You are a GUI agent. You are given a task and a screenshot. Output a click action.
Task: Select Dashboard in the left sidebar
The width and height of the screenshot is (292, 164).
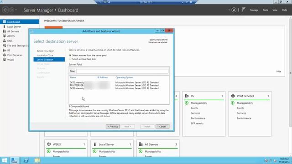(20, 22)
